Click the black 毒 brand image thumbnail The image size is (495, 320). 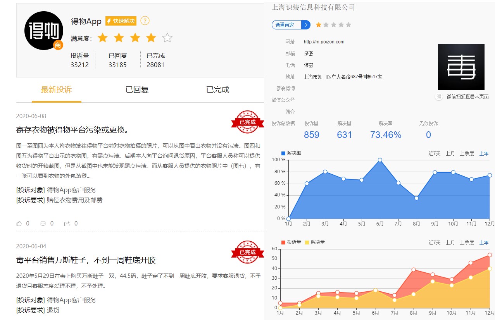pyautogui.click(x=461, y=67)
